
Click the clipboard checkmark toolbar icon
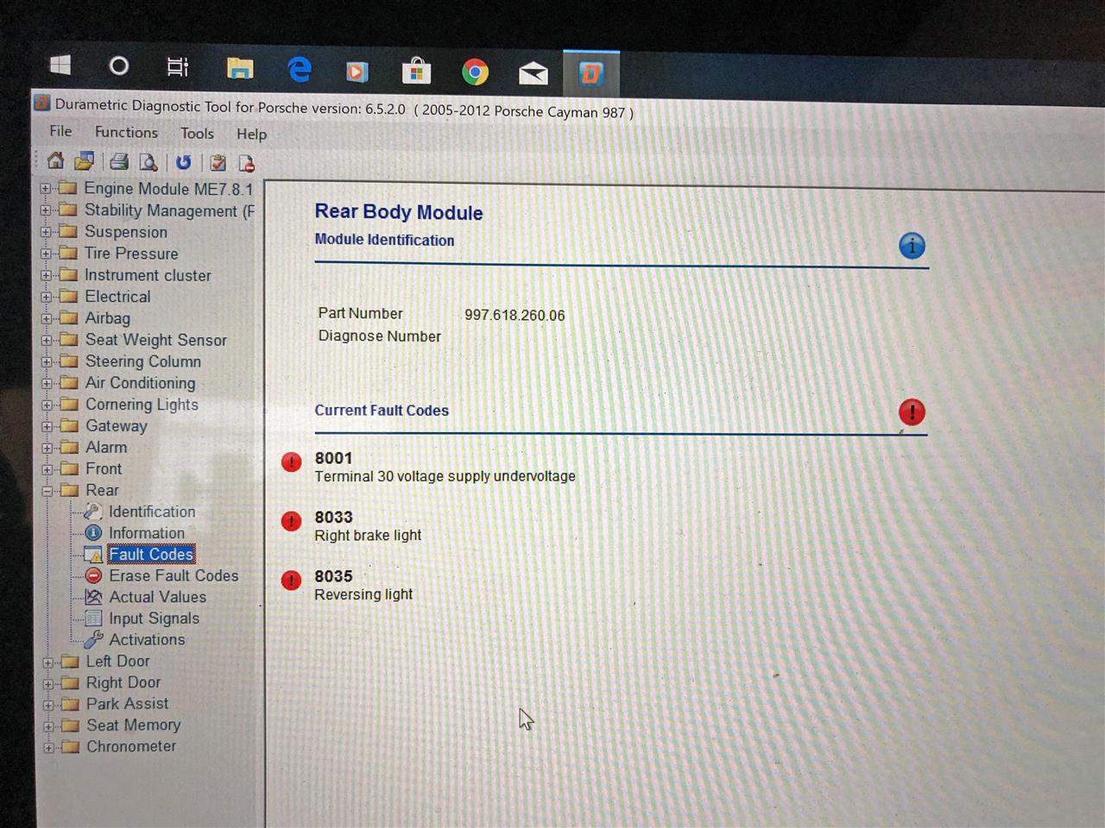pos(218,163)
